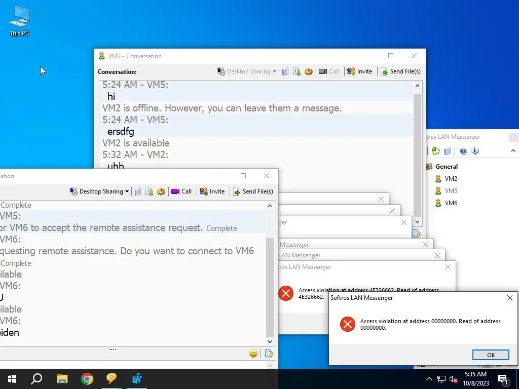The width and height of the screenshot is (519, 389).
Task: Click the shared folder icon in messenger main window
Action: (435, 151)
